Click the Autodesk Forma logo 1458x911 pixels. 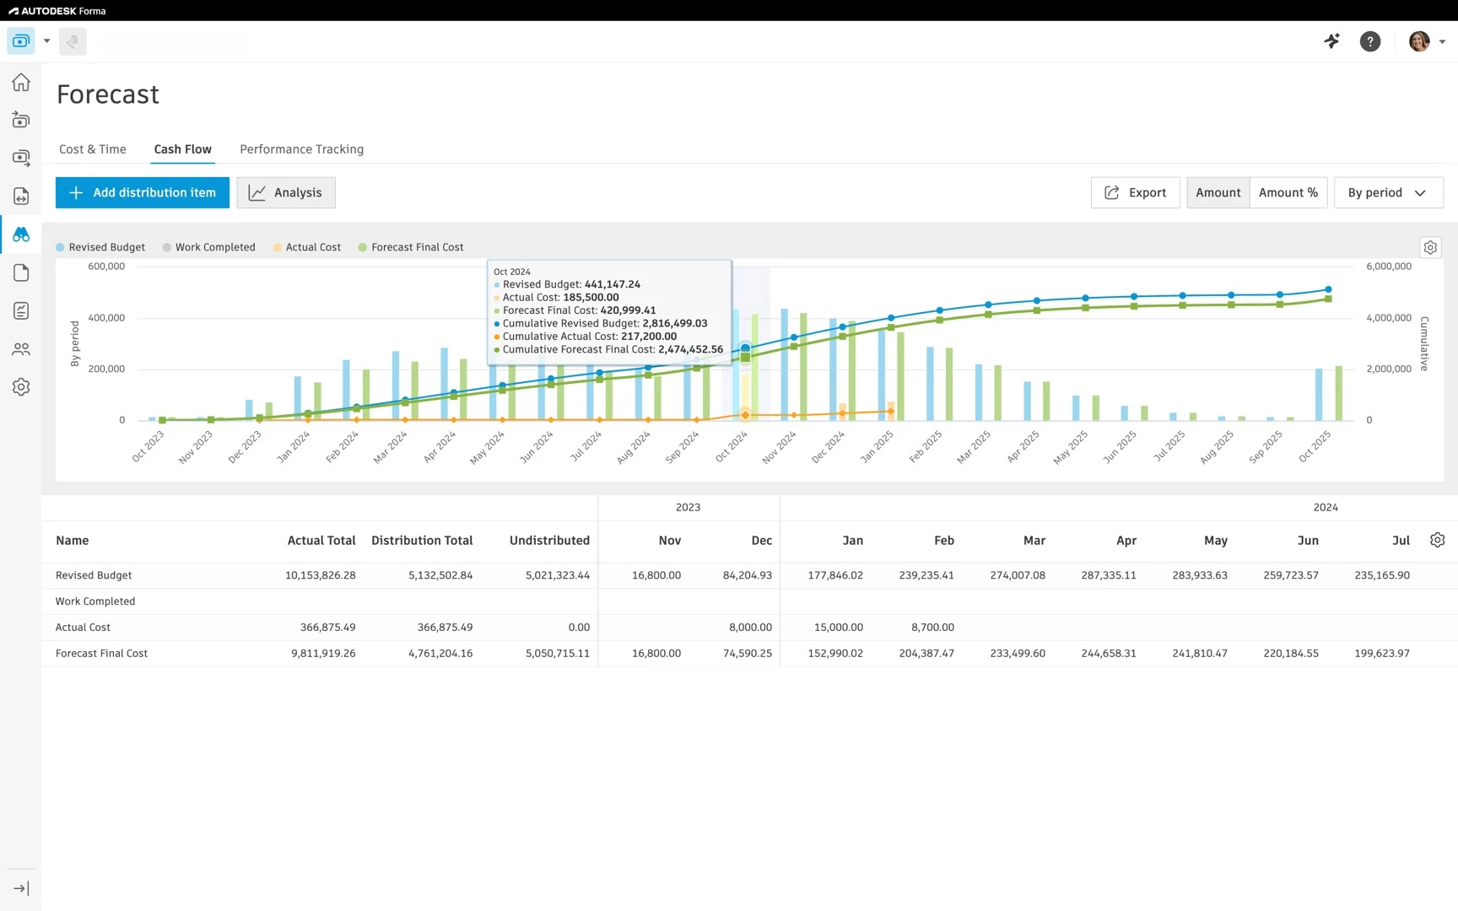pyautogui.click(x=57, y=11)
